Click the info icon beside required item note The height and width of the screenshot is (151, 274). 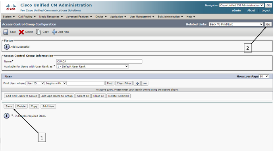click(7, 116)
